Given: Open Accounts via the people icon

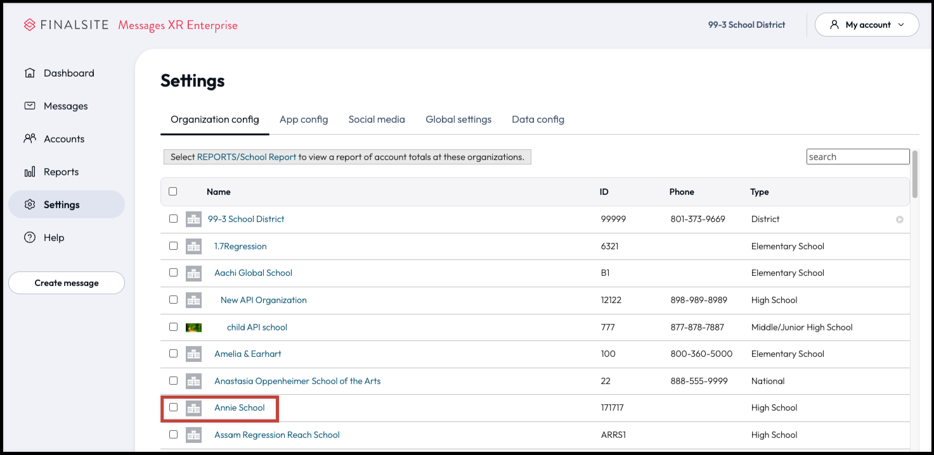Looking at the screenshot, I should tap(29, 139).
